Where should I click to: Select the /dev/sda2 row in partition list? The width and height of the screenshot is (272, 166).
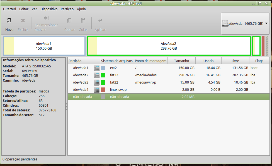click(x=168, y=75)
